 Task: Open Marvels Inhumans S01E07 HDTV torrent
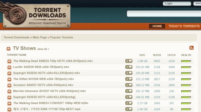tap(49, 91)
